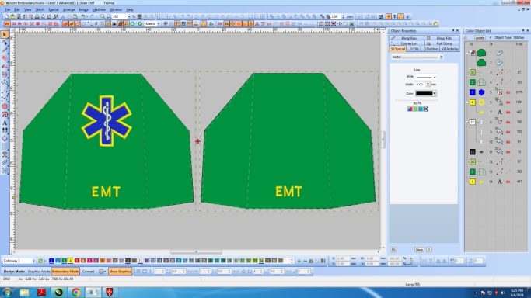This screenshot has height=298, width=531.
Task: Click the zoom magnifier icon in toolbar
Action: pyautogui.click(x=103, y=16)
